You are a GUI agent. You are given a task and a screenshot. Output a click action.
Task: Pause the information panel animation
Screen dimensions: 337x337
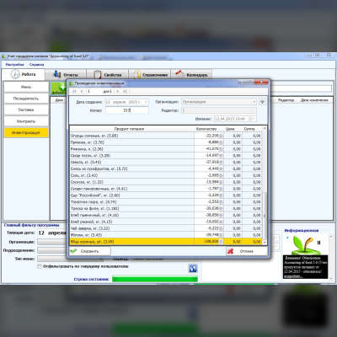click(x=318, y=243)
